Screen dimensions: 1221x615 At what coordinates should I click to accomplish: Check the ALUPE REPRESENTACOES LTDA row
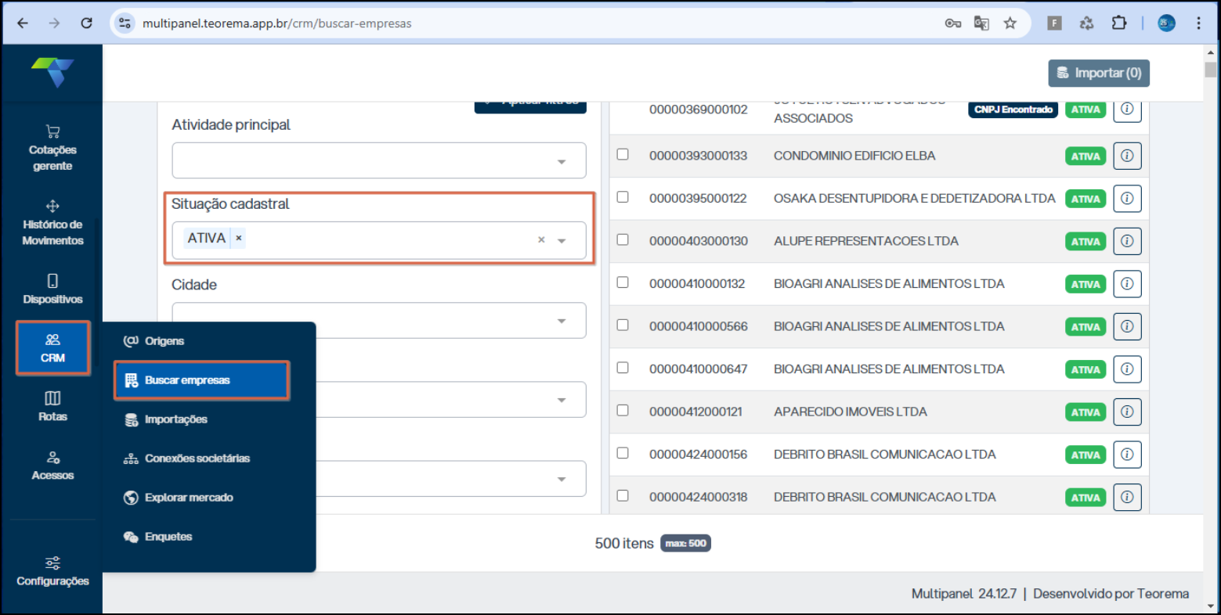623,239
